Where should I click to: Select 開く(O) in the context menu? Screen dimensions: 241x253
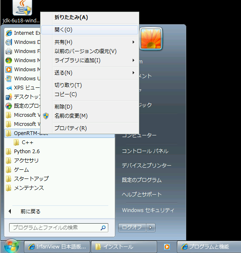(x=90, y=30)
